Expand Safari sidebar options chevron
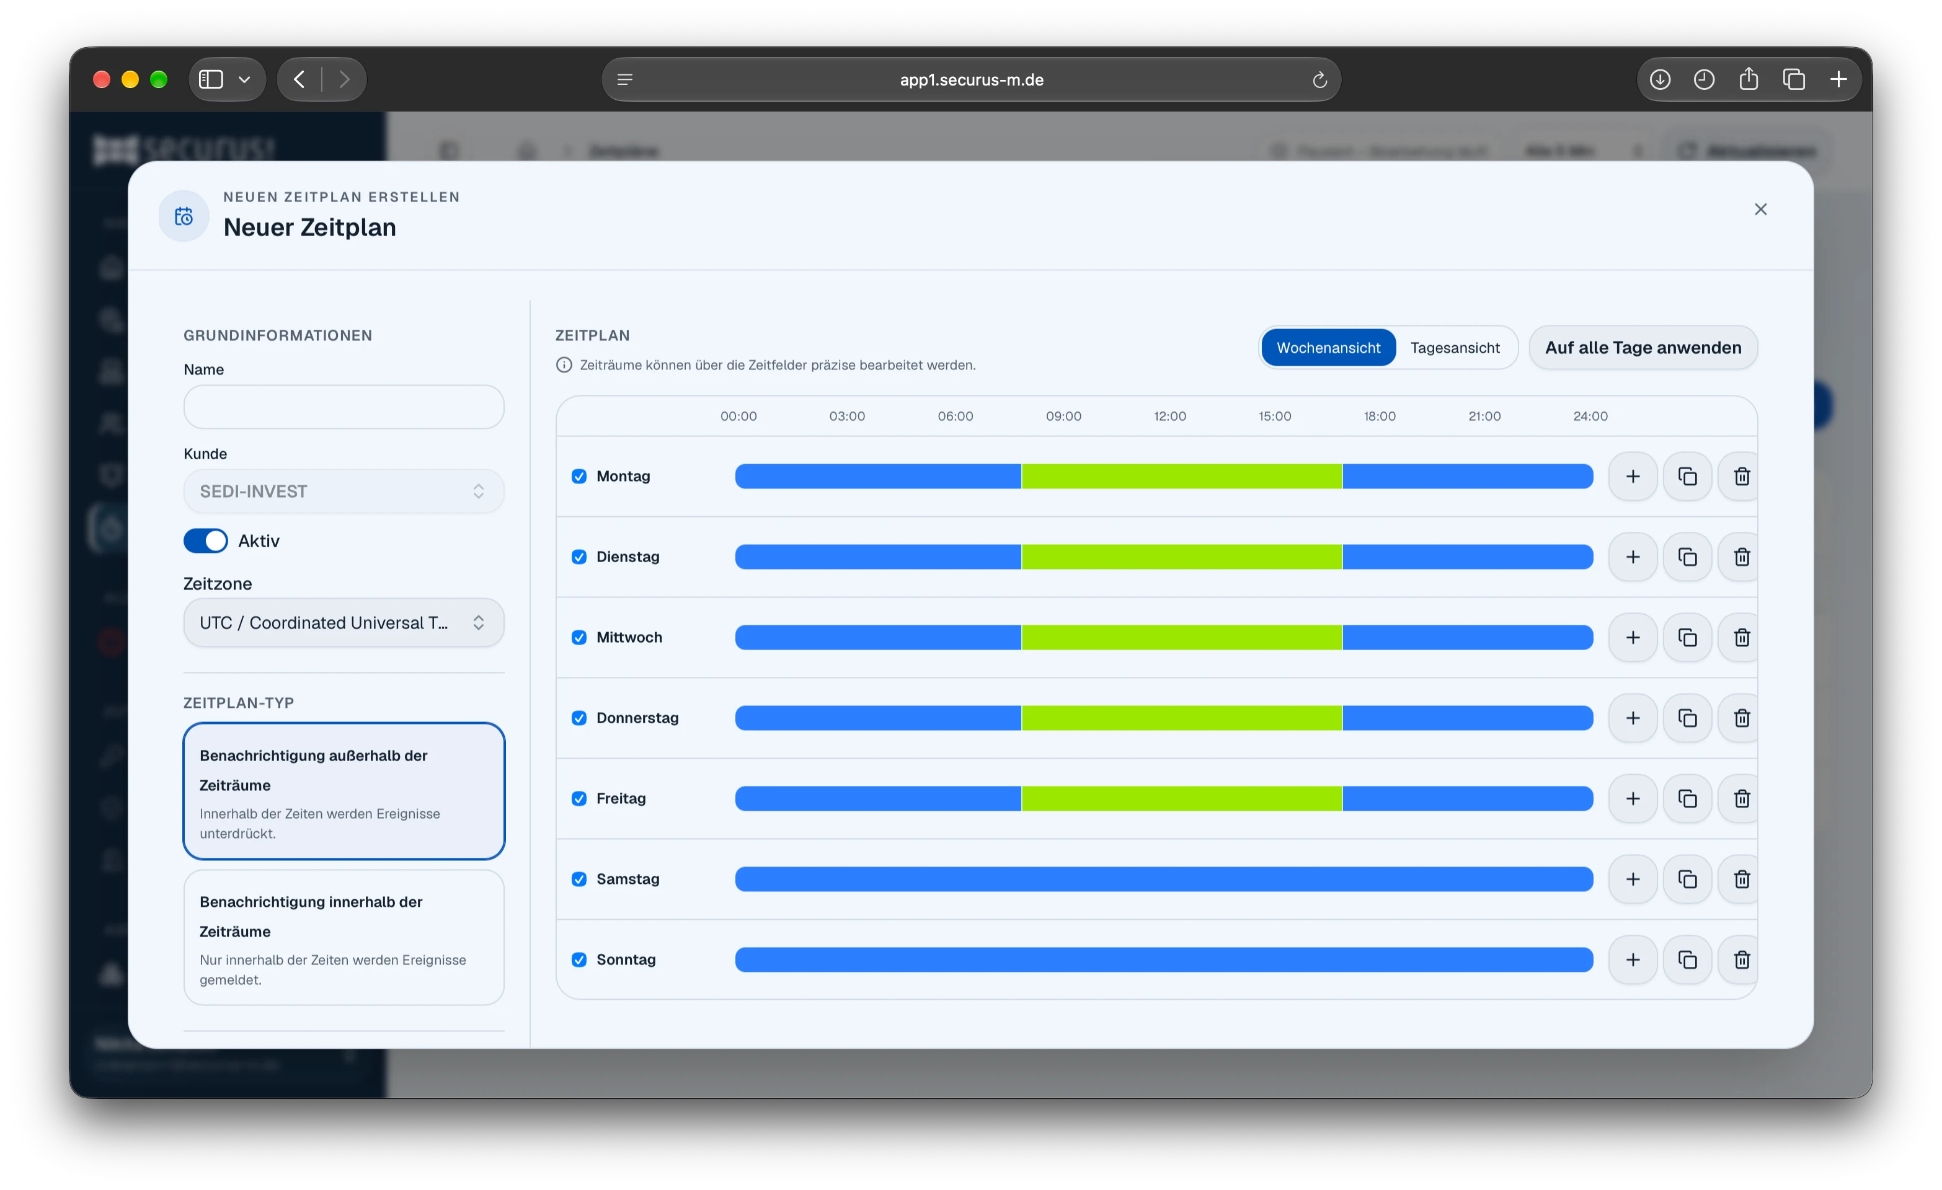This screenshot has width=1942, height=1190. coord(244,79)
